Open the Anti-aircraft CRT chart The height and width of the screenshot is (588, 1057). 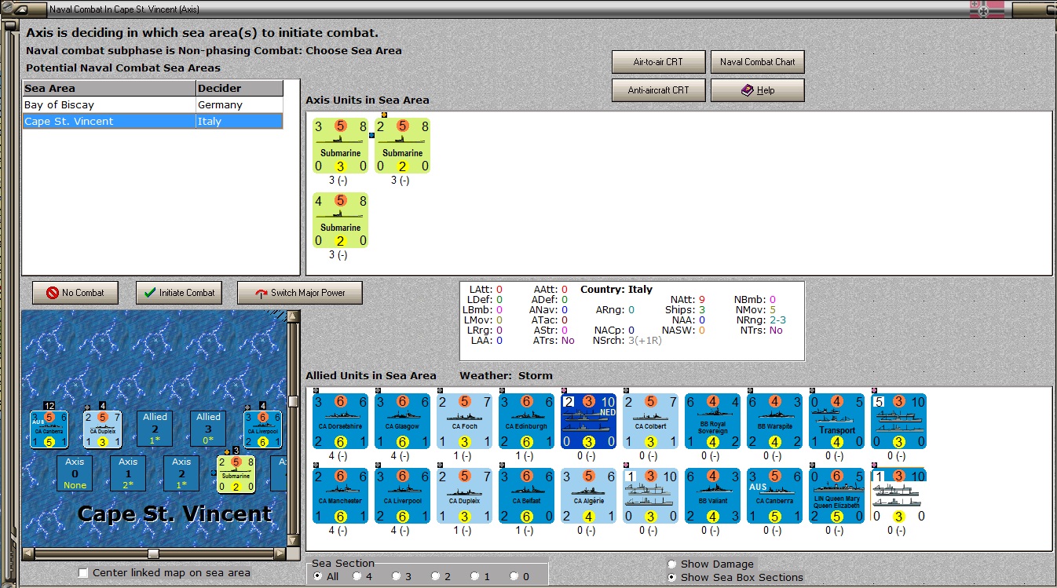pyautogui.click(x=659, y=90)
